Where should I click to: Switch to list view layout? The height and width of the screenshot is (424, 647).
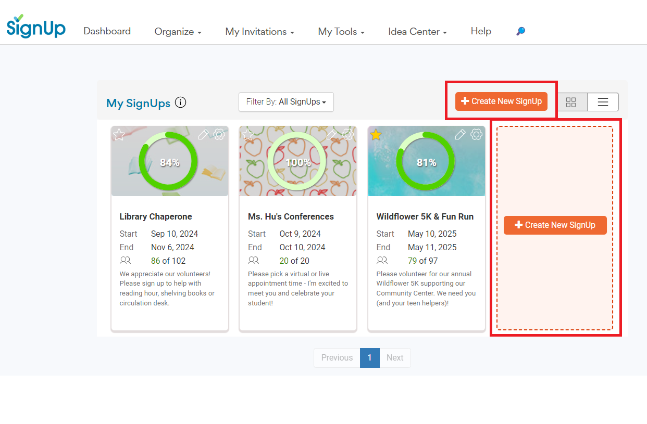[x=603, y=102]
